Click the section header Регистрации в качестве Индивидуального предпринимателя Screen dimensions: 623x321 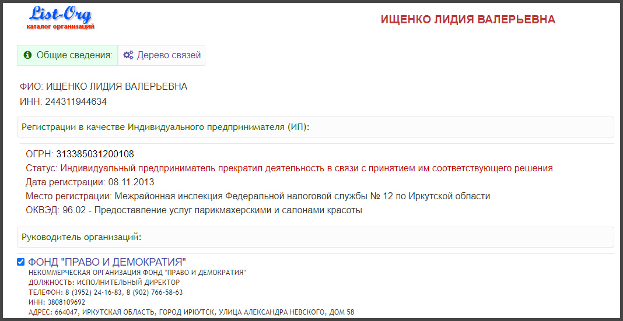(316, 127)
